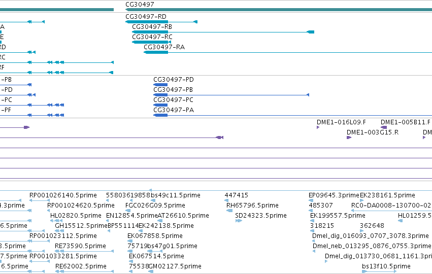Click the DME1-016L09.F feature label

(341, 122)
